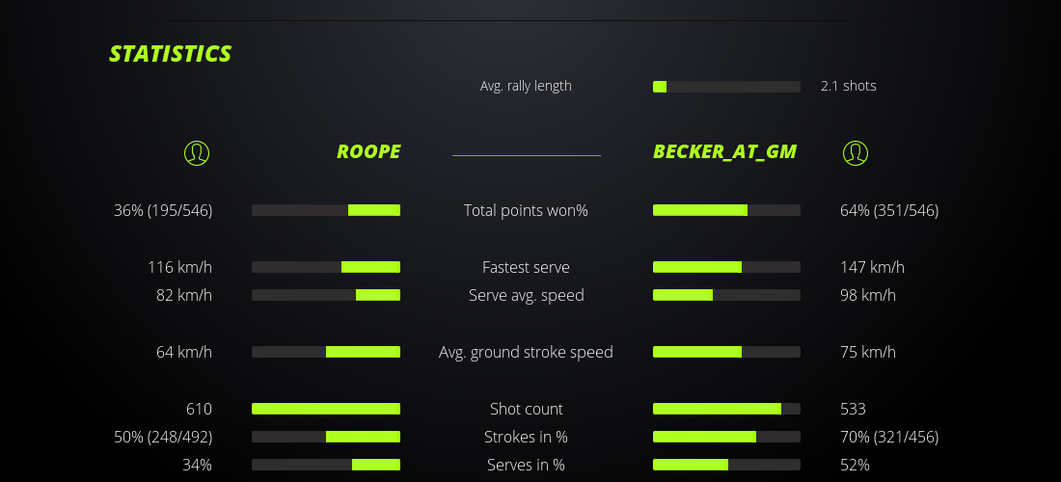The image size is (1061, 482).
Task: Click ROOPE's Fastest serve bar
Action: click(x=326, y=267)
